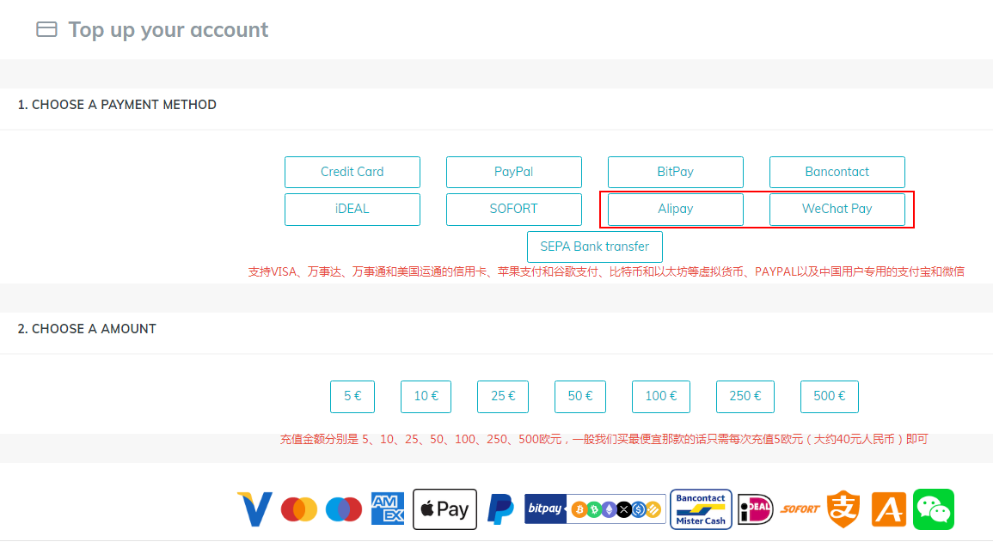The height and width of the screenshot is (542, 993).
Task: Click the orange SOFORT logo
Action: pos(800,509)
